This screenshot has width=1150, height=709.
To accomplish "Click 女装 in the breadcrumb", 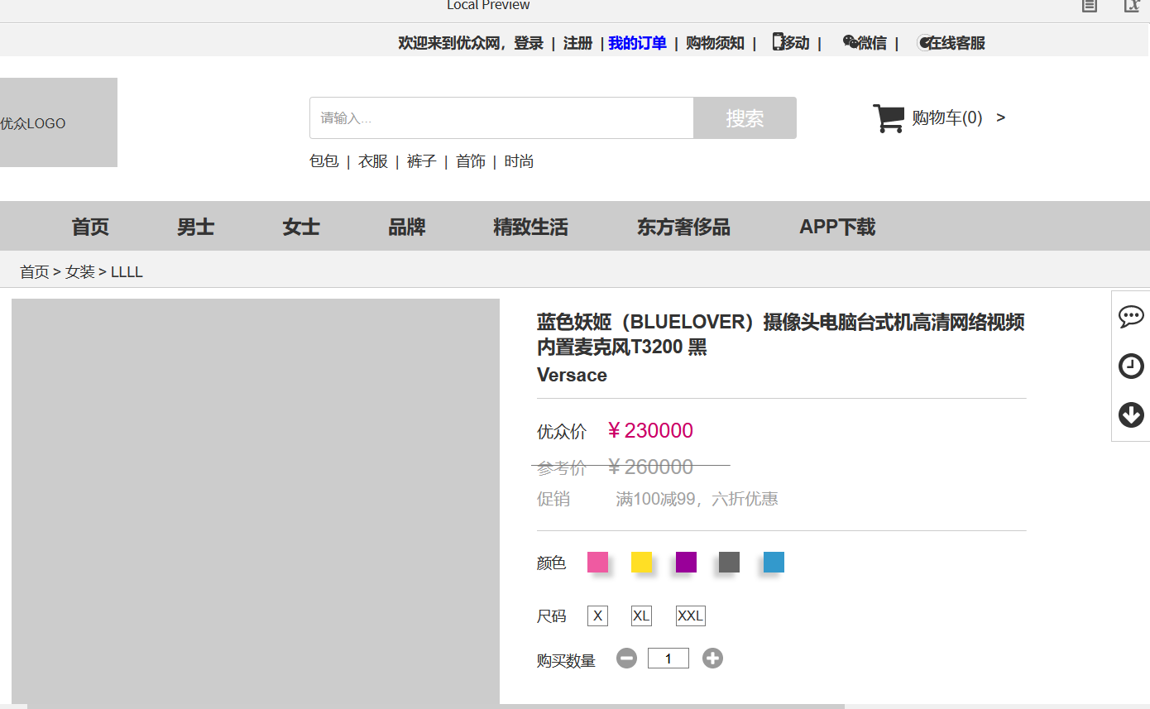I will coord(80,272).
